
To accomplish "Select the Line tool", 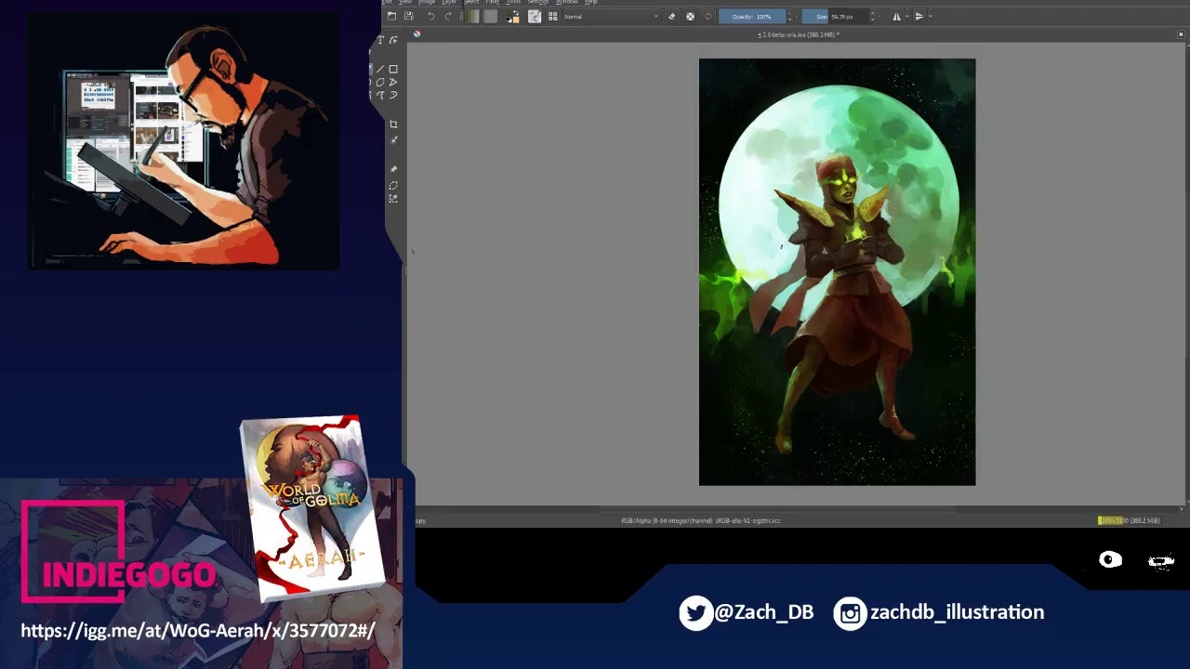I will (380, 69).
